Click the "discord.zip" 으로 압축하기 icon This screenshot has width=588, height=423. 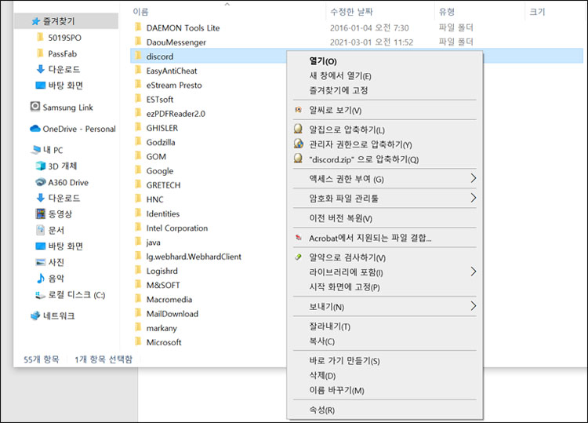pos(298,159)
